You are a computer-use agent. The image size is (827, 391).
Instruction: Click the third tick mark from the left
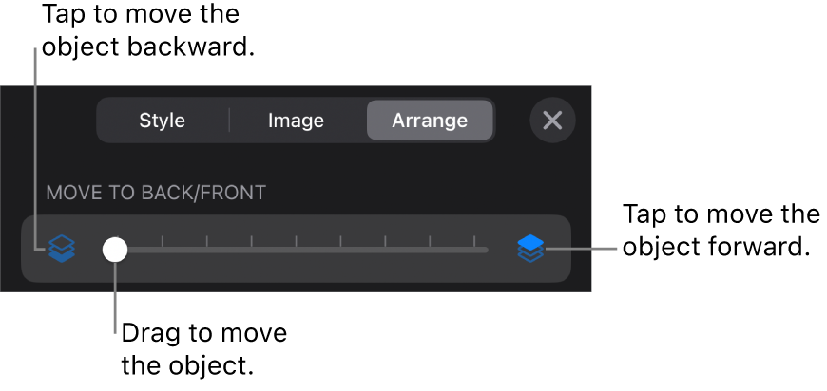pyautogui.click(x=251, y=249)
